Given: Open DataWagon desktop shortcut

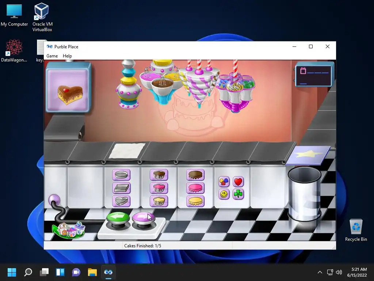Looking at the screenshot, I should click(14, 50).
